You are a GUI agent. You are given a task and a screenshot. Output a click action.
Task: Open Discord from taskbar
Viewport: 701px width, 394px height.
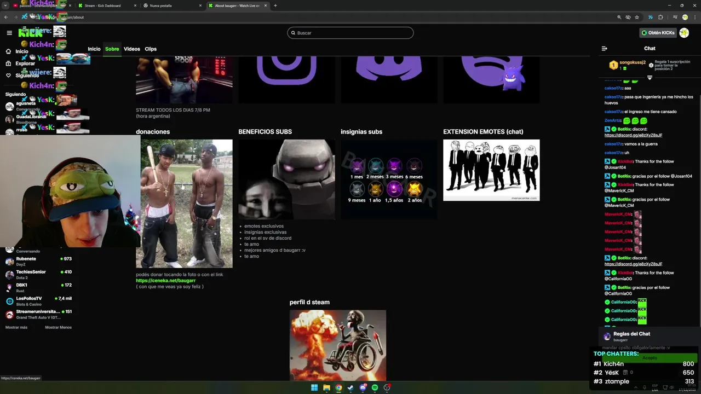point(363,387)
